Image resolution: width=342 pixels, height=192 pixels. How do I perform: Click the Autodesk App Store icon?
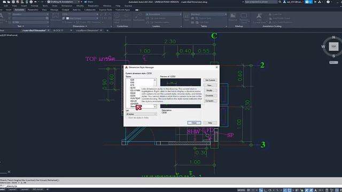(x=320, y=2)
